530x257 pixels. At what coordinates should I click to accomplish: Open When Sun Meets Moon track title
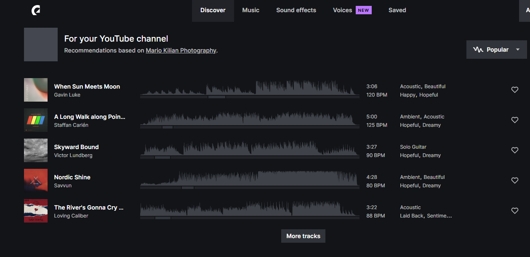point(87,87)
